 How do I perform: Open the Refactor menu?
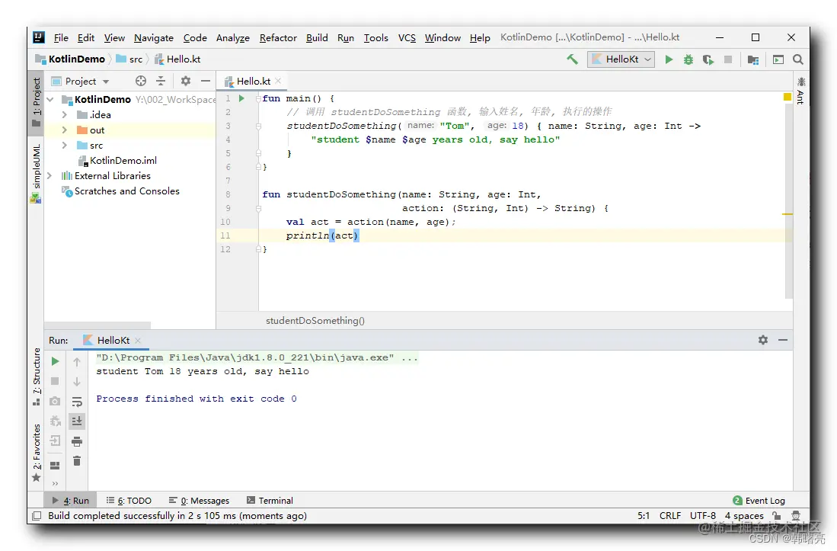point(278,38)
